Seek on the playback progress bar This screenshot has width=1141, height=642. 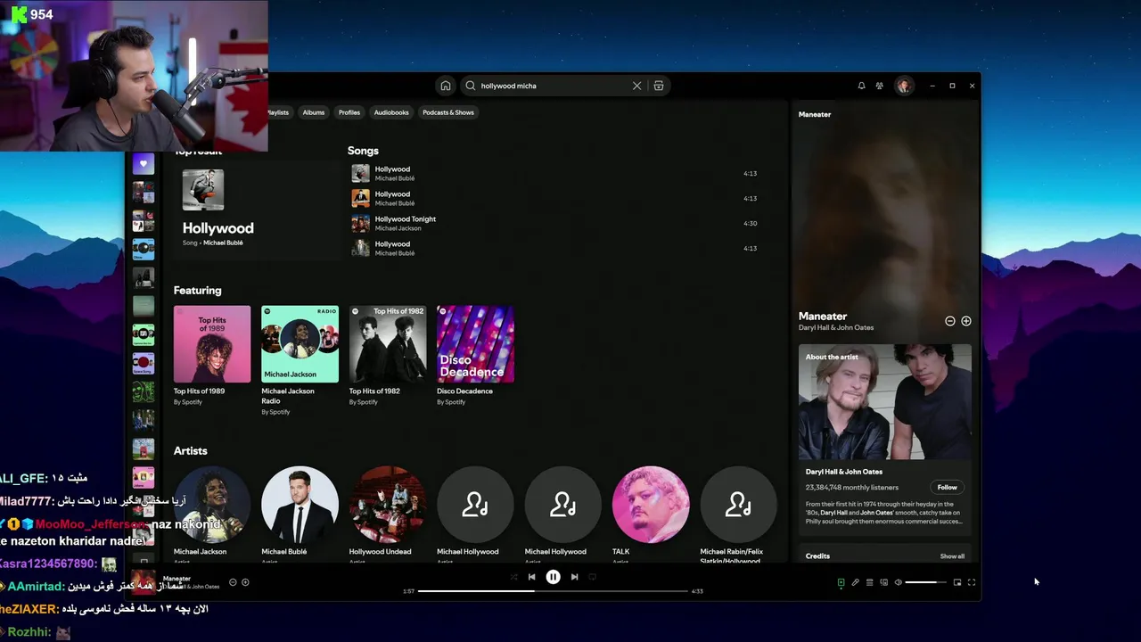click(x=553, y=590)
